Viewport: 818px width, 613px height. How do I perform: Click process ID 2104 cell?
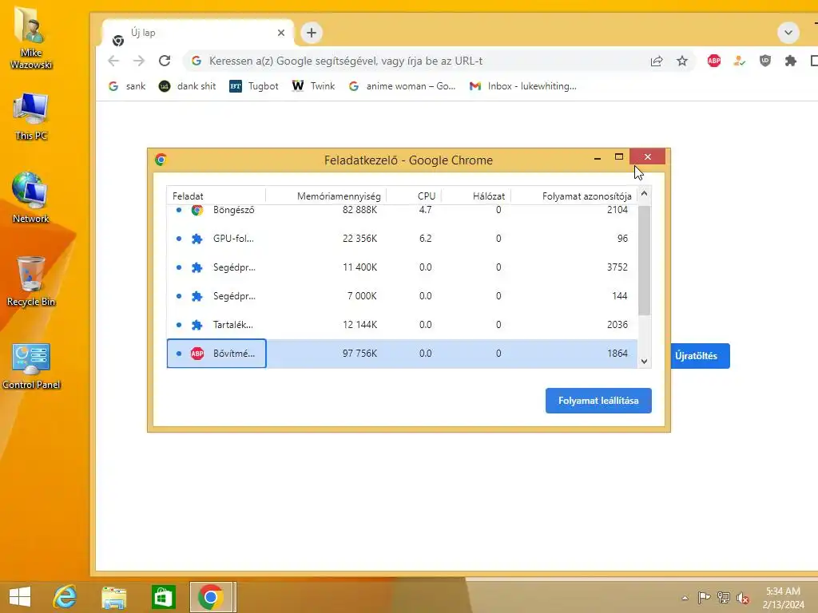click(617, 210)
